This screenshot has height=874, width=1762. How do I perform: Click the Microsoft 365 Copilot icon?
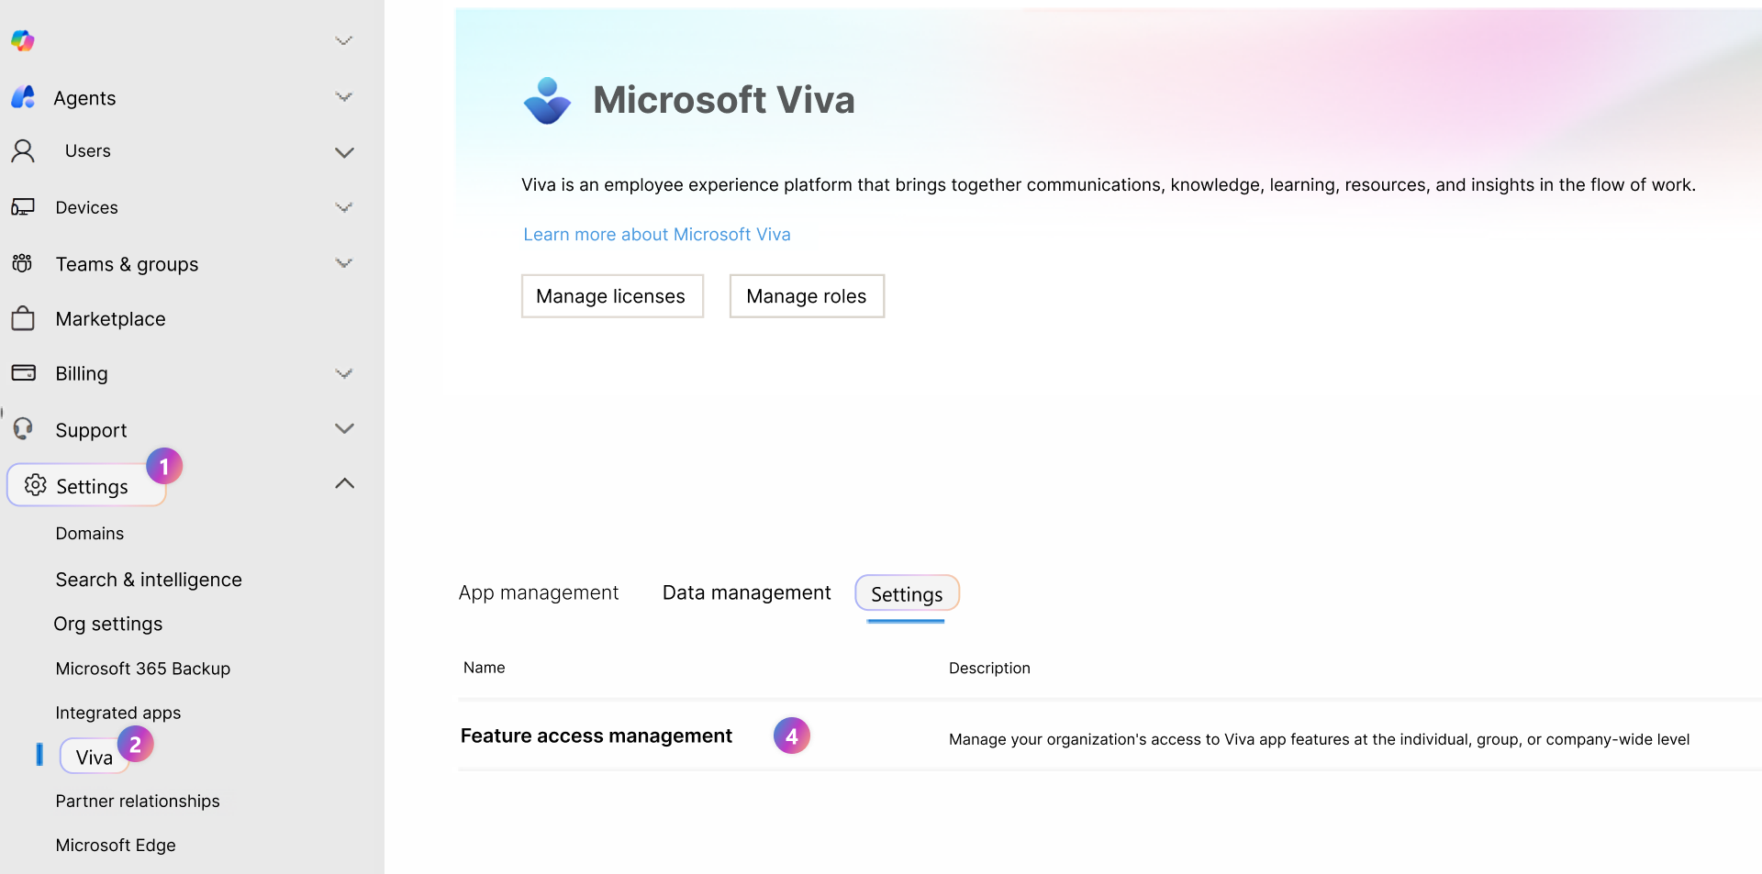coord(23,40)
